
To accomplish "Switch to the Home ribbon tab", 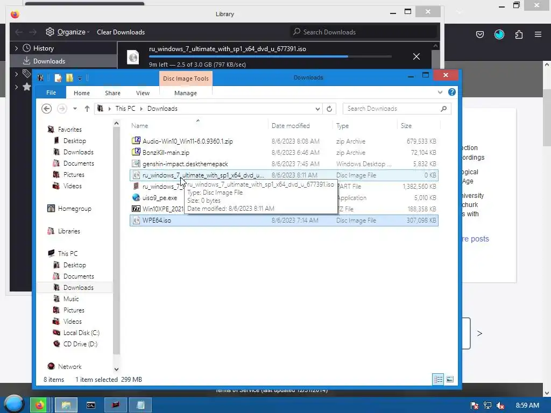I will click(x=82, y=93).
